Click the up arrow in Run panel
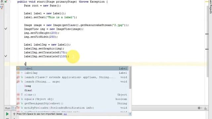Viewport: 212px width, 119px height. (x=14, y=114)
